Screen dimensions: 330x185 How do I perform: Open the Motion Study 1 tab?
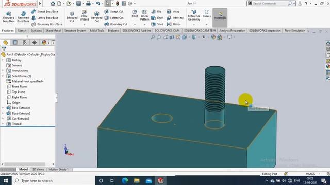coord(58,169)
